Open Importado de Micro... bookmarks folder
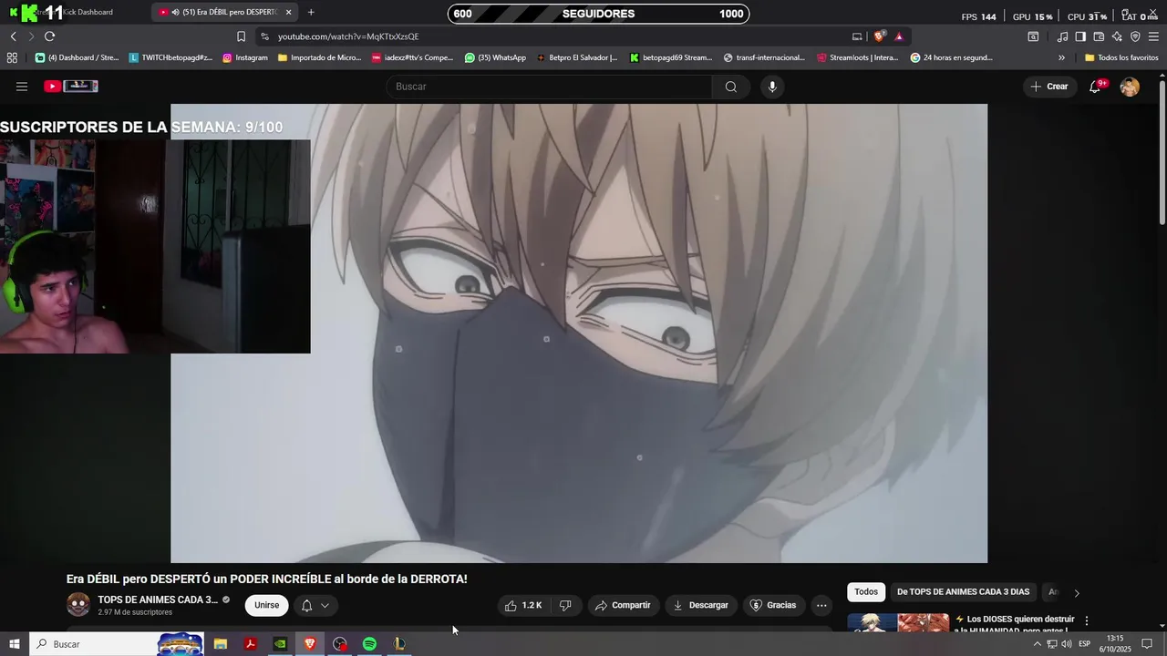The width and height of the screenshot is (1167, 656). (320, 57)
